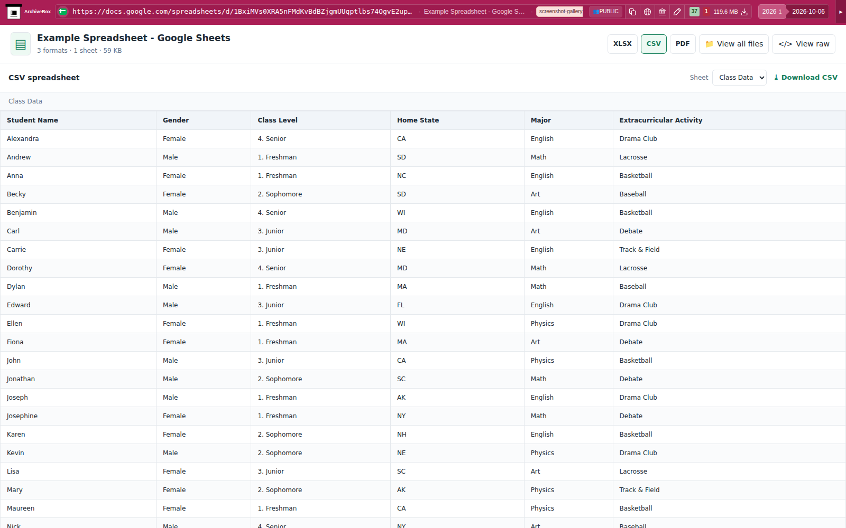Toggle the PUBLIC visibility badge
This screenshot has height=528, width=846.
click(x=606, y=12)
